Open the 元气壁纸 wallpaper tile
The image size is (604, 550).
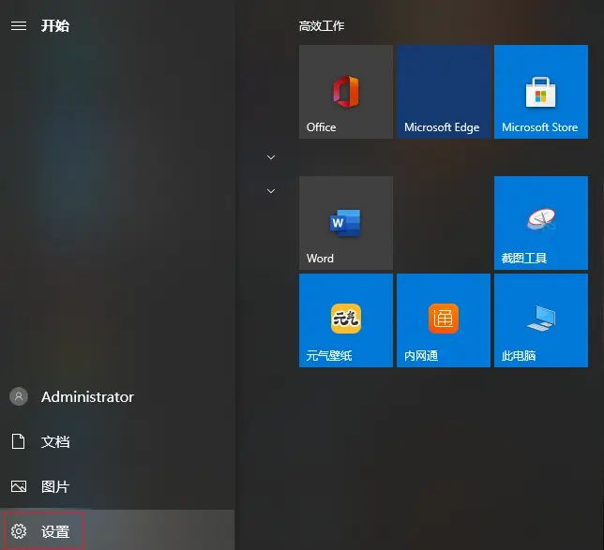345,320
